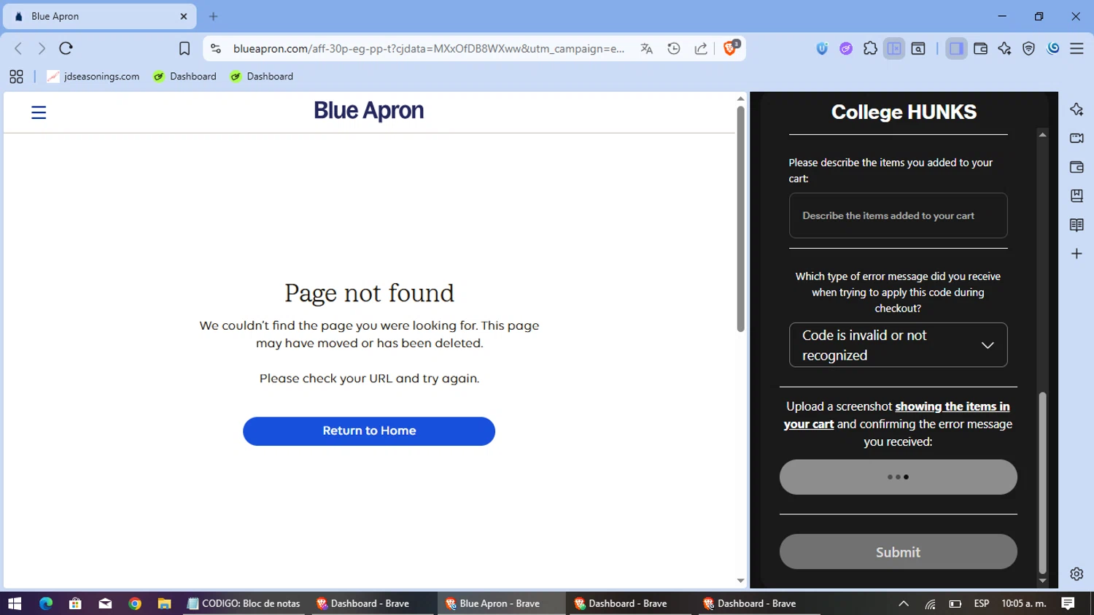Screen dimensions: 1094x615
Task: Open Google Chrome from the taskbar
Action: click(135, 603)
